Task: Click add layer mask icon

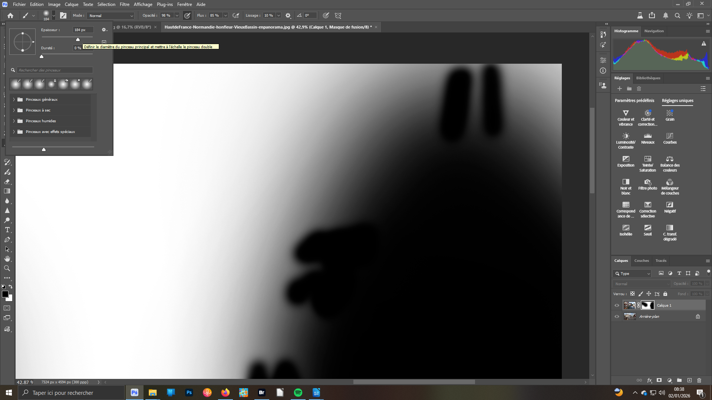Action: 659,380
